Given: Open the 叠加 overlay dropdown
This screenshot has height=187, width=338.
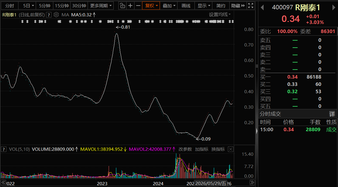Looking at the screenshot, I should [x=169, y=6].
